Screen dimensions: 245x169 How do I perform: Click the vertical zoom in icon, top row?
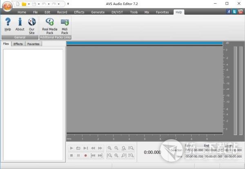tap(131, 148)
